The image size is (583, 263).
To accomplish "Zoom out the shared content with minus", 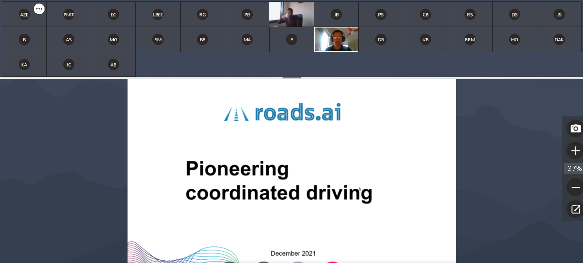I will pyautogui.click(x=575, y=187).
